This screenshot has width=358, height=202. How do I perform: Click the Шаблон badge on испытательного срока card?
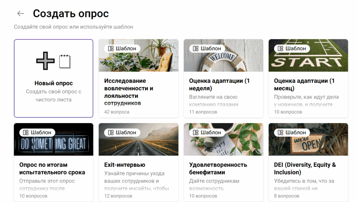[38, 132]
